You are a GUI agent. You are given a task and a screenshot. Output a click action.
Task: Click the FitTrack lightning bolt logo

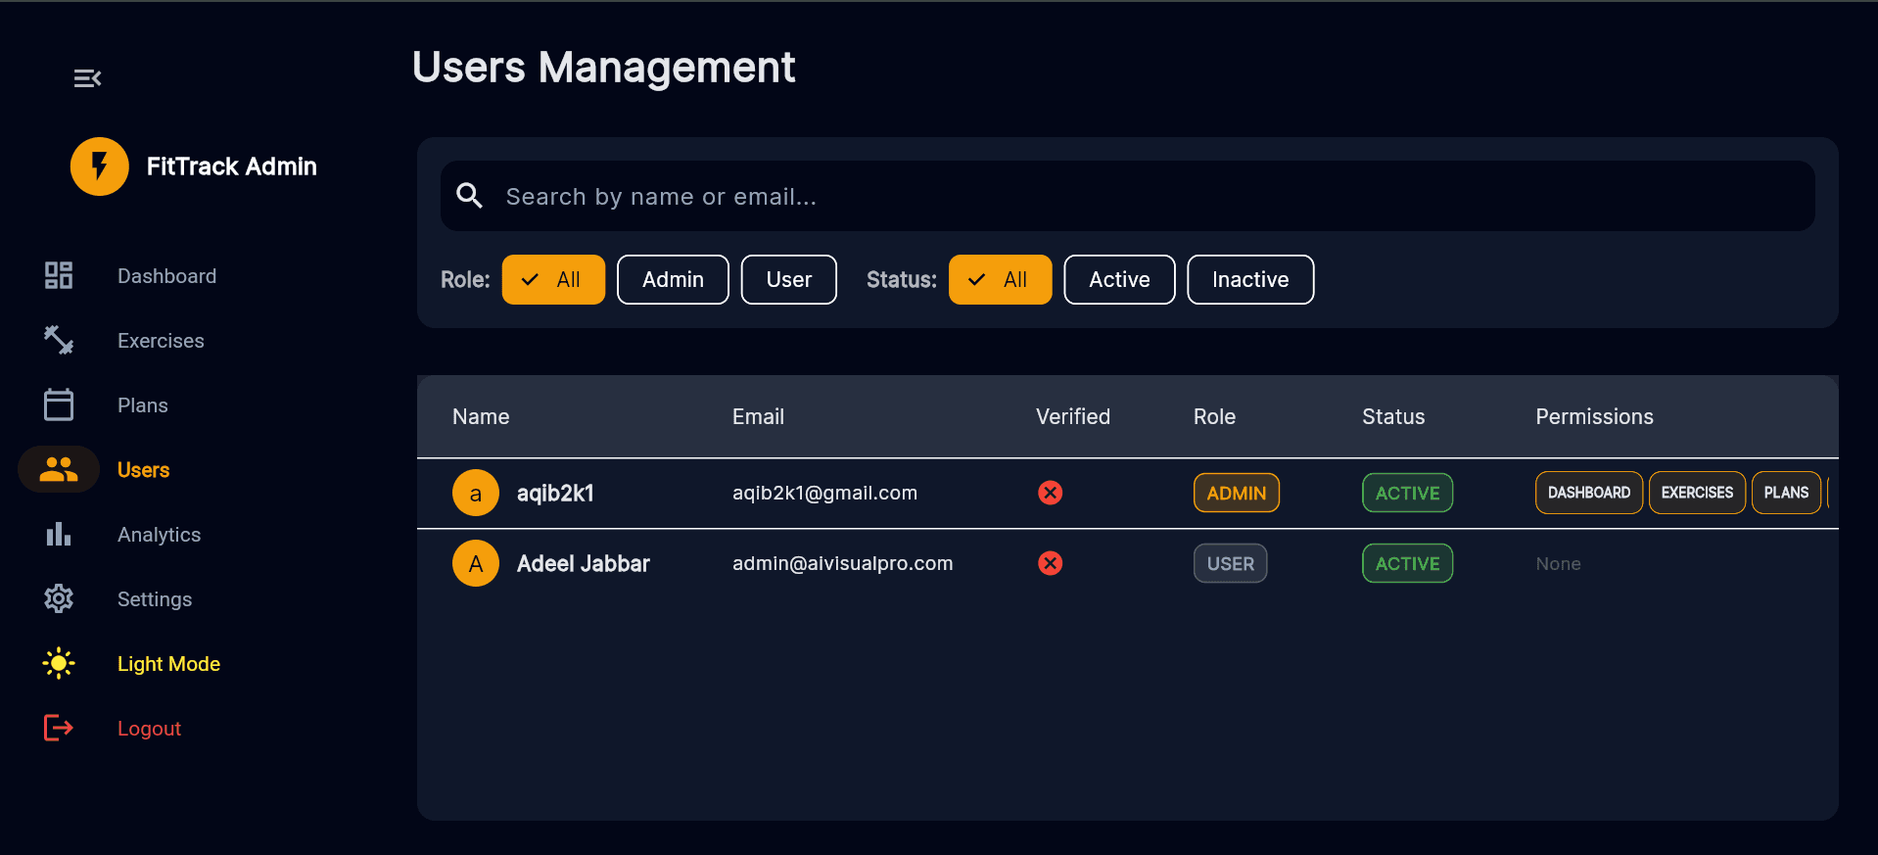(x=99, y=166)
